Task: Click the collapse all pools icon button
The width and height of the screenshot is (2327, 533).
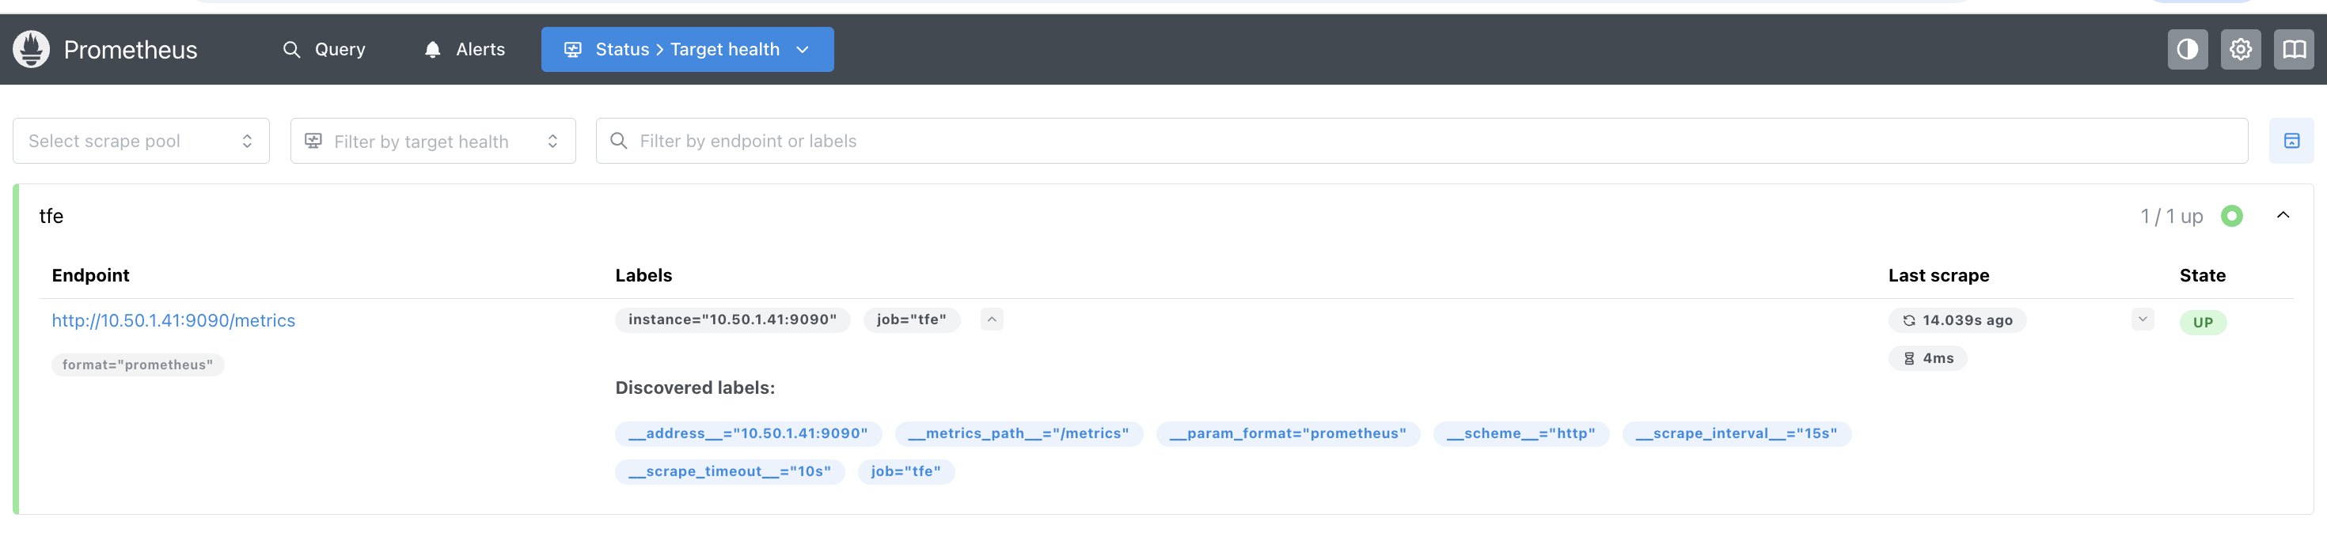Action: tap(2291, 141)
